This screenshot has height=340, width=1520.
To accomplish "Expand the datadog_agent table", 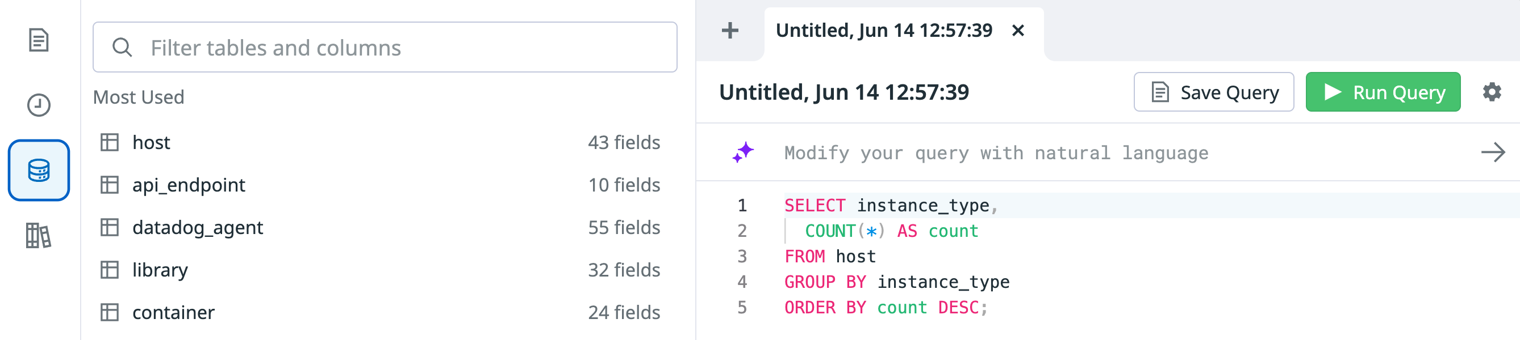I will 380,227.
